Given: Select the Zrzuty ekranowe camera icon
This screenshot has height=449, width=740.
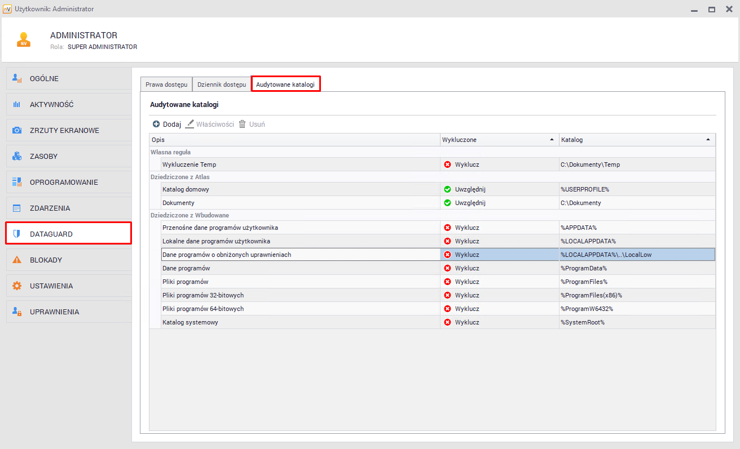Looking at the screenshot, I should click(17, 131).
